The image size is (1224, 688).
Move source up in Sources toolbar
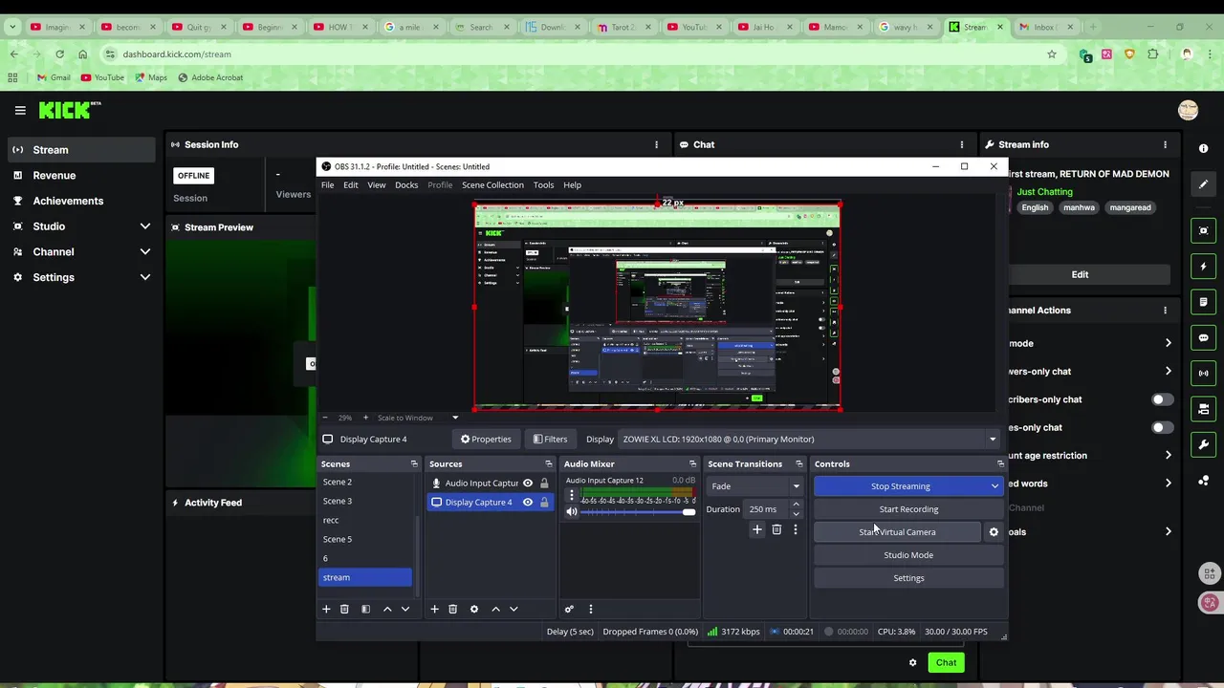pyautogui.click(x=495, y=609)
